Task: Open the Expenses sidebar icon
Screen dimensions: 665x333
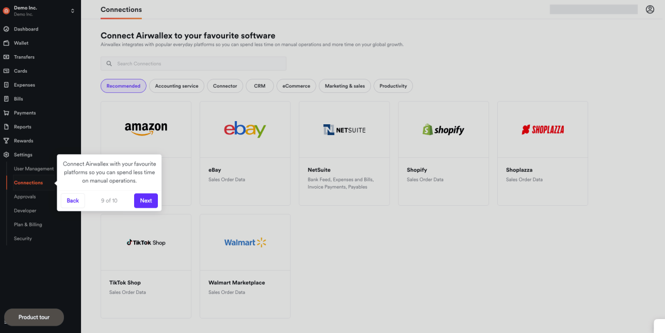Action: click(6, 85)
